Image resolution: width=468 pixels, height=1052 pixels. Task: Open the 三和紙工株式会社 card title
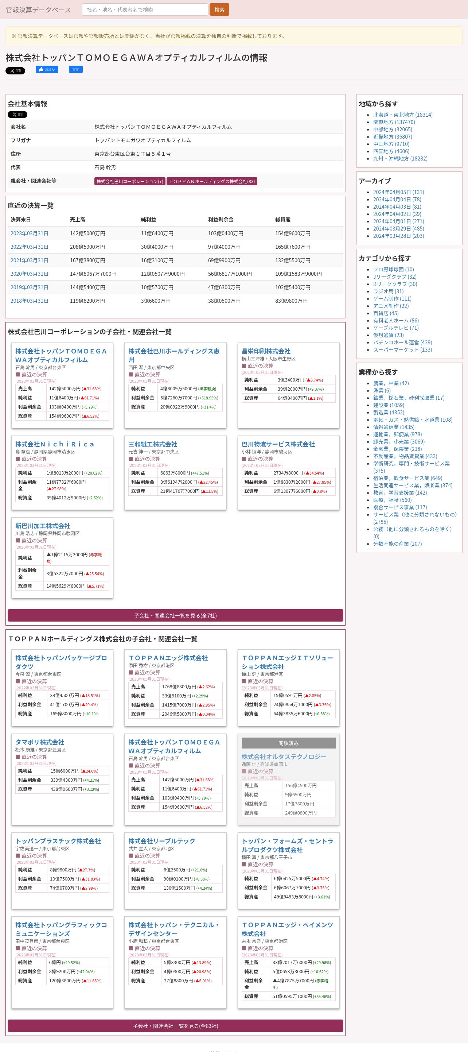coord(153,444)
